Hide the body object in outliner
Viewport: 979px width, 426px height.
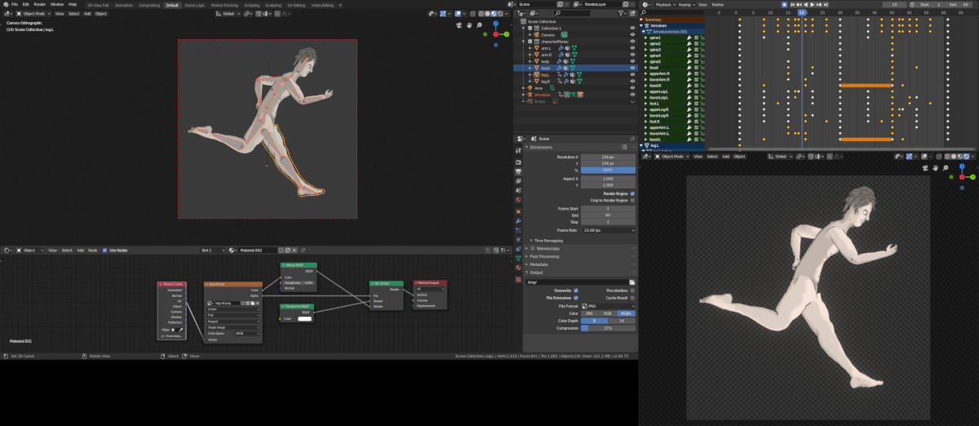(x=632, y=61)
